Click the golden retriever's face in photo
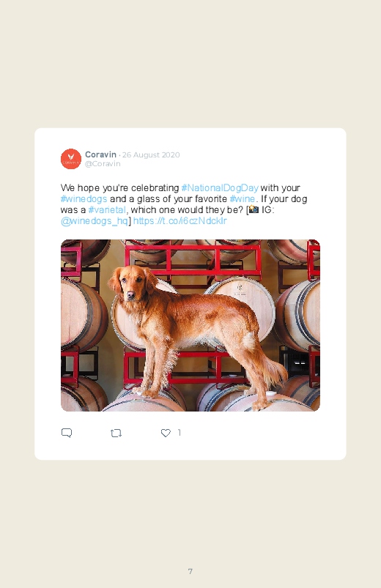 (130, 286)
